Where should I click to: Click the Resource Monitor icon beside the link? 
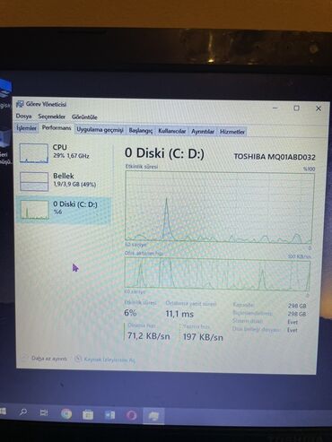tap(78, 359)
